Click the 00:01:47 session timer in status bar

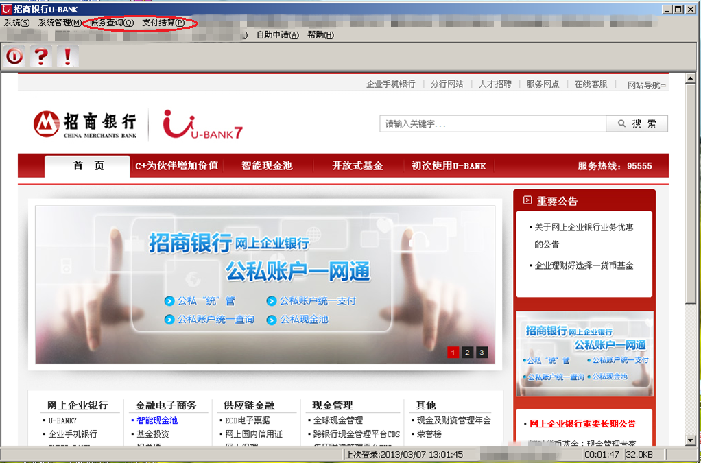coord(602,455)
